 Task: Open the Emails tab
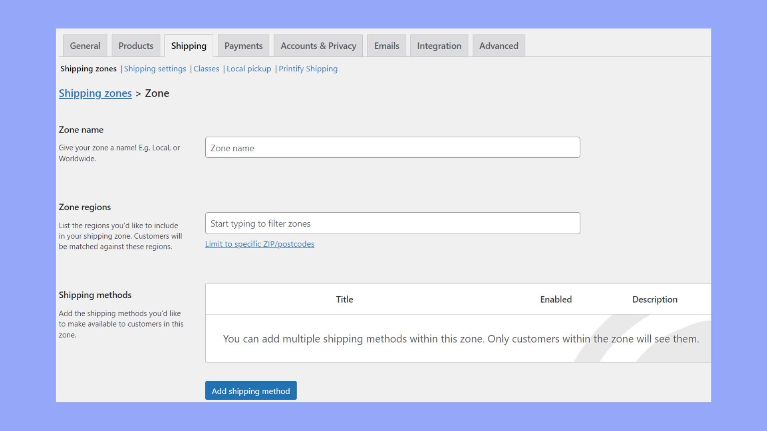click(386, 46)
